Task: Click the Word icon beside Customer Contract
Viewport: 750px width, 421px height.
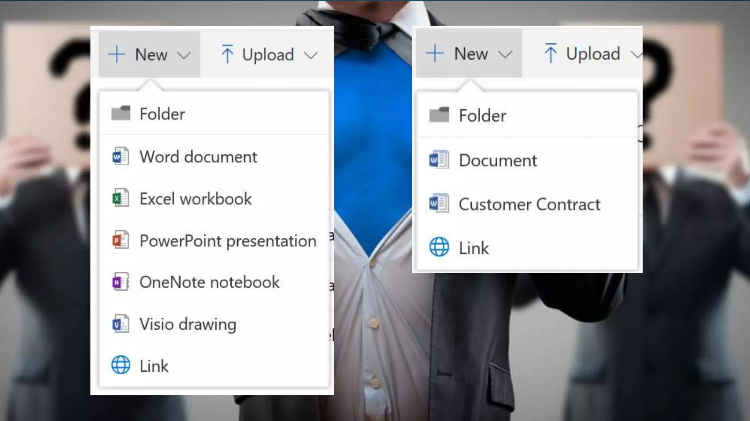Action: (x=439, y=204)
